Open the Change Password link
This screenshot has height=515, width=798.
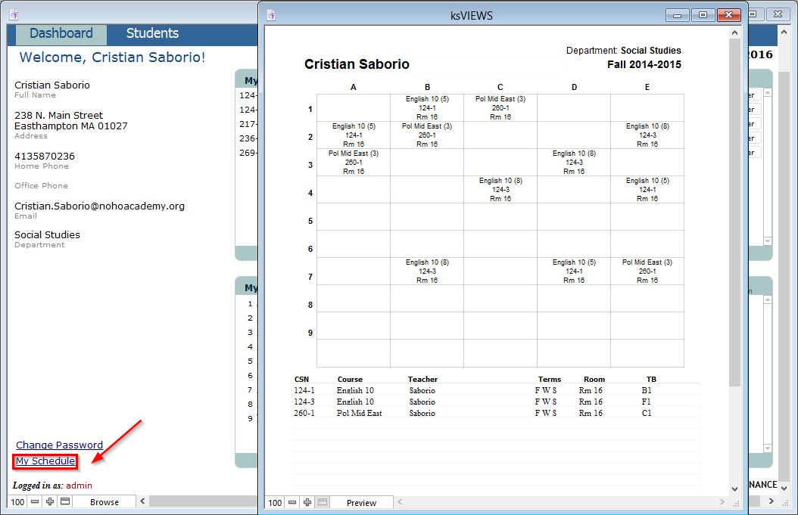click(59, 445)
